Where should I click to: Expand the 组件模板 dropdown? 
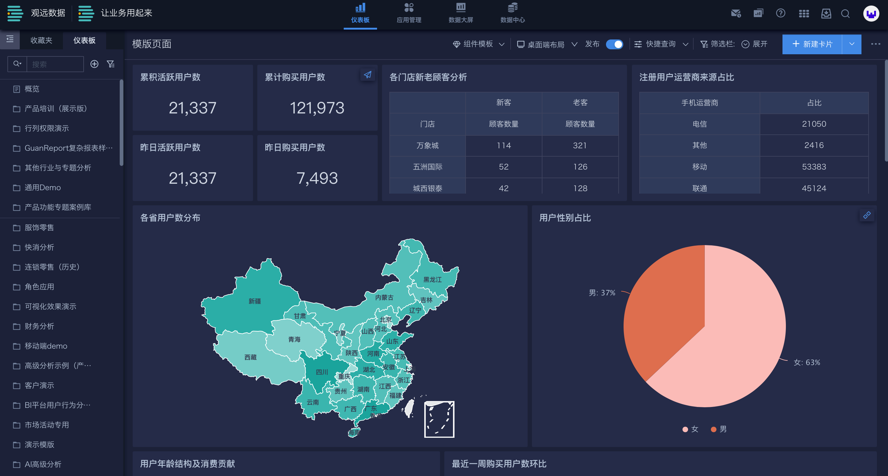[479, 44]
